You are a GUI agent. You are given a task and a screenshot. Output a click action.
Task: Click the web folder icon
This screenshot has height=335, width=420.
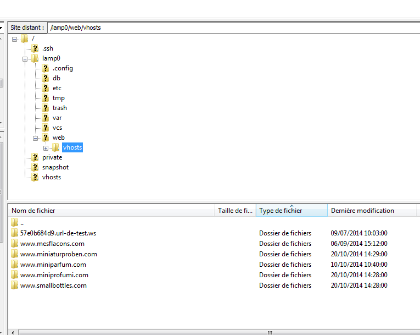45,138
